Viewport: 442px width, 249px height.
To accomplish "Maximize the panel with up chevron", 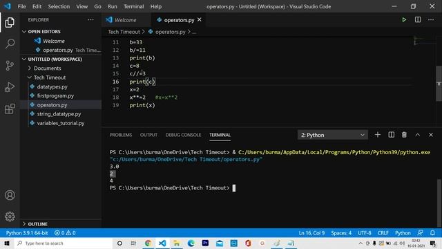I will (x=417, y=135).
